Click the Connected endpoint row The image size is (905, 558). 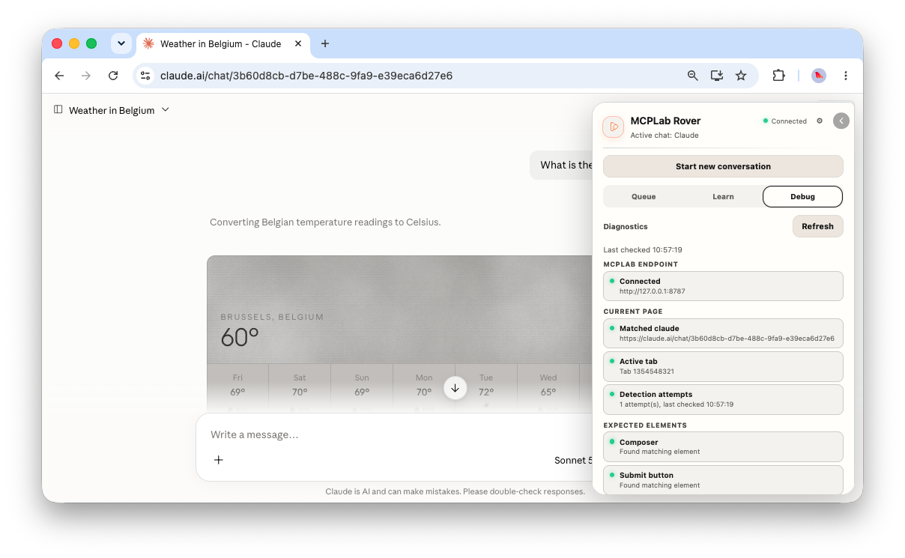coord(723,286)
